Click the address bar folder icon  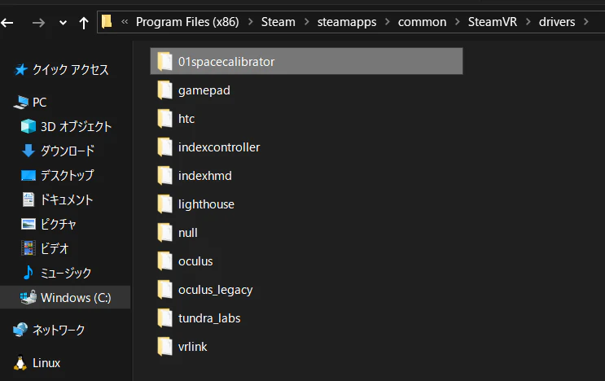[107, 22]
